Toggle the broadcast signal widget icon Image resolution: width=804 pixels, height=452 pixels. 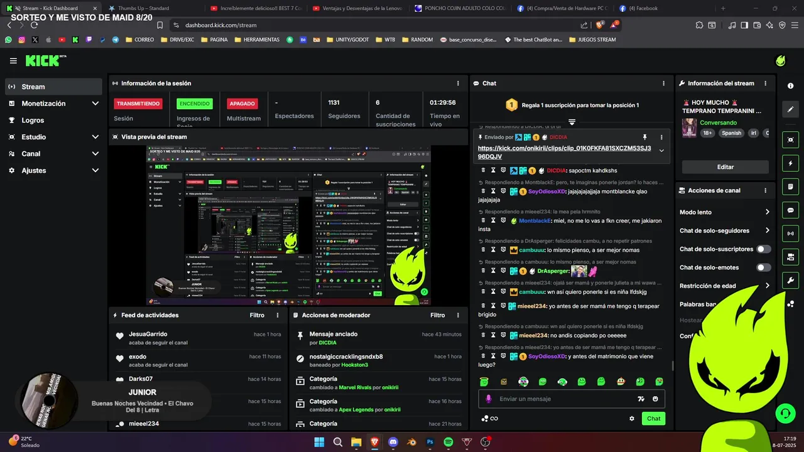(x=790, y=234)
